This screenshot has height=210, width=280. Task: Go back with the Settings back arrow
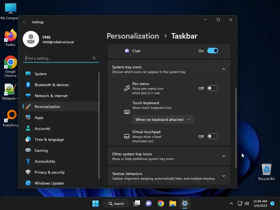tap(25, 22)
